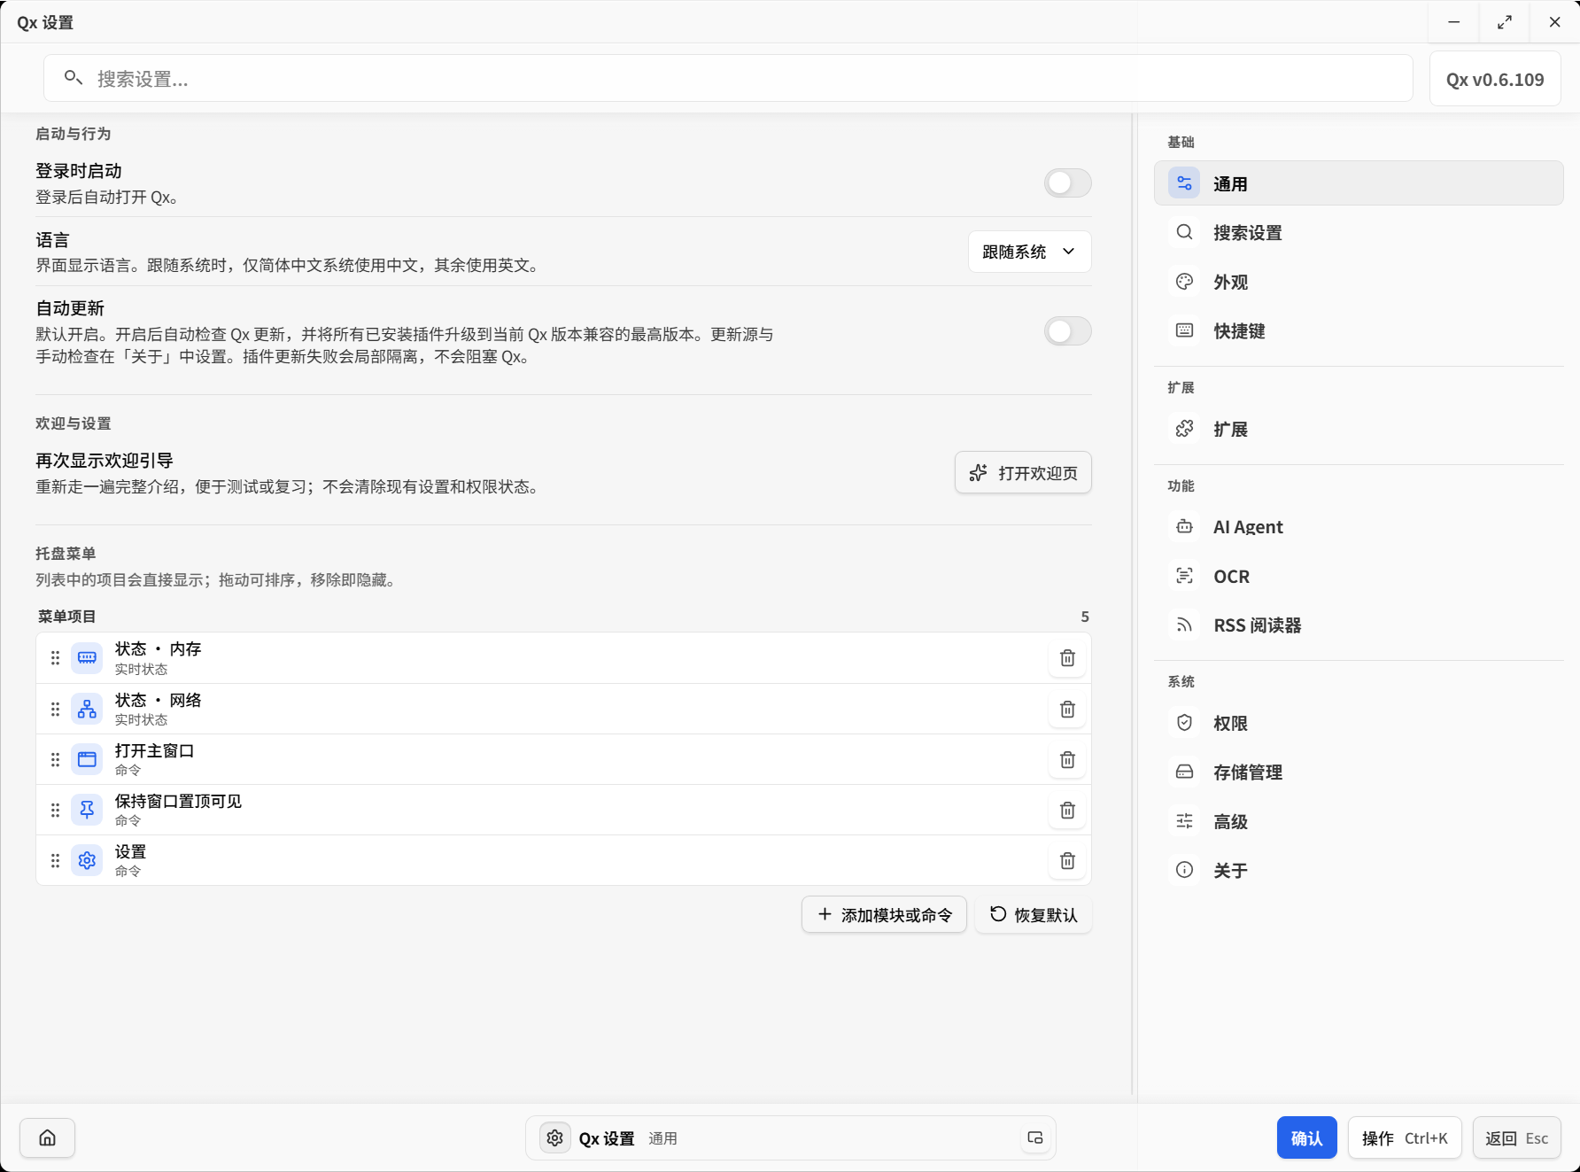1580x1172 pixels.
Task: Click network icon in 状态 · 网络 row
Action: pyautogui.click(x=87, y=710)
